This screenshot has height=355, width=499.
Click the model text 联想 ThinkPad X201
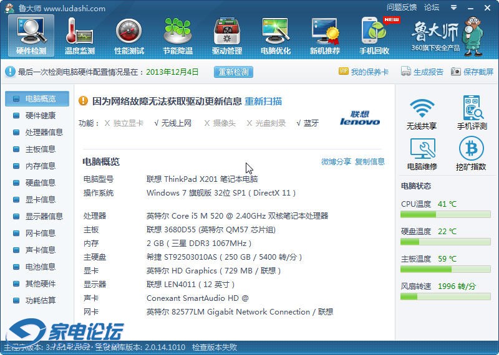point(202,179)
